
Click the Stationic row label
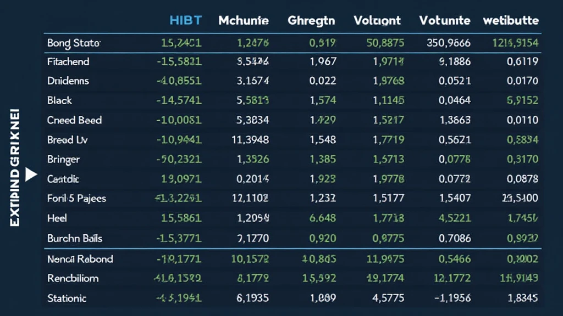click(x=67, y=298)
